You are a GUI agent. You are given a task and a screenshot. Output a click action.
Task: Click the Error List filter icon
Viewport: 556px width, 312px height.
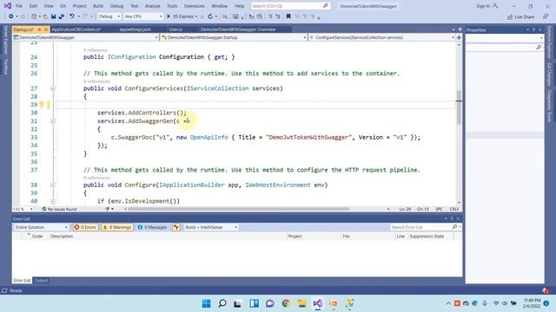point(176,227)
